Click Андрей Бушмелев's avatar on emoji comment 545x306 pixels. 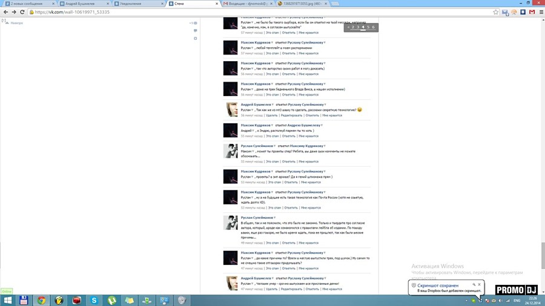pyautogui.click(x=230, y=110)
